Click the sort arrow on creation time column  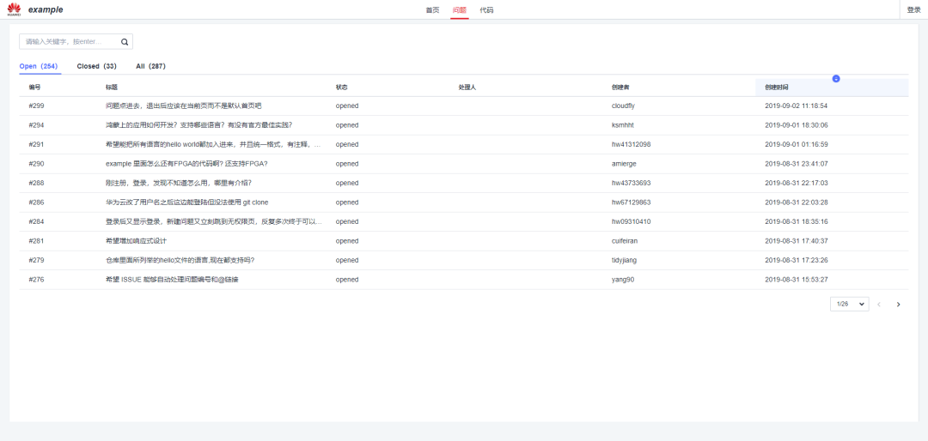pyautogui.click(x=836, y=79)
